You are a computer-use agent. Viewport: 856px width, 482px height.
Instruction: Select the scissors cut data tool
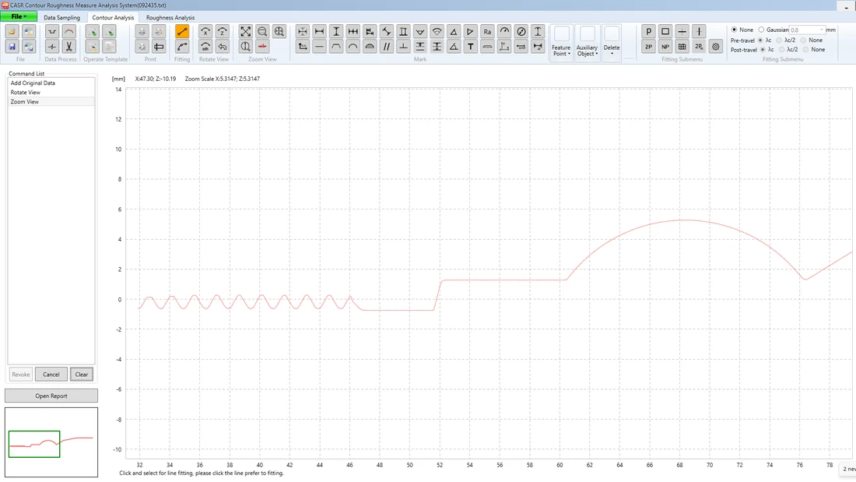point(68,47)
